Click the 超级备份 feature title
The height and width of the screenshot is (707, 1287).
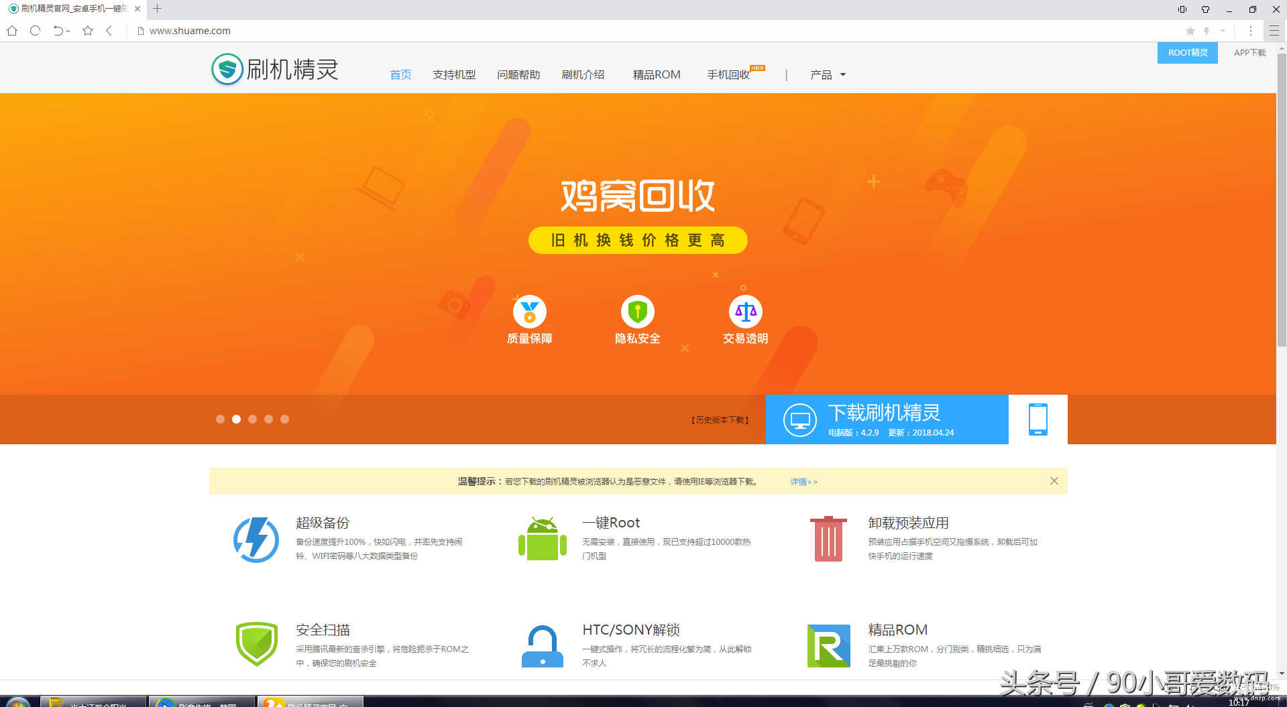pos(323,523)
